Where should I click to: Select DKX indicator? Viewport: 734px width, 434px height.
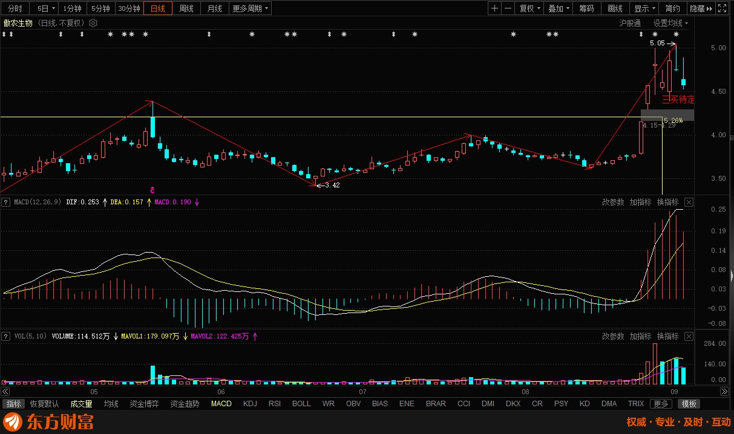513,404
